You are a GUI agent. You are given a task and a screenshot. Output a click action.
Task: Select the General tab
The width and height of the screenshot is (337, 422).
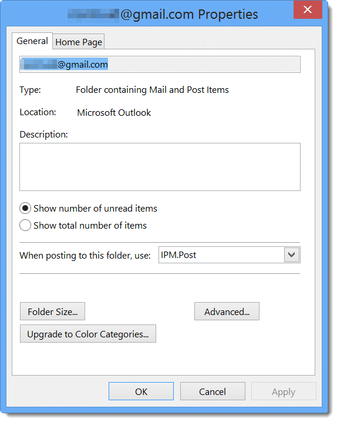(32, 41)
